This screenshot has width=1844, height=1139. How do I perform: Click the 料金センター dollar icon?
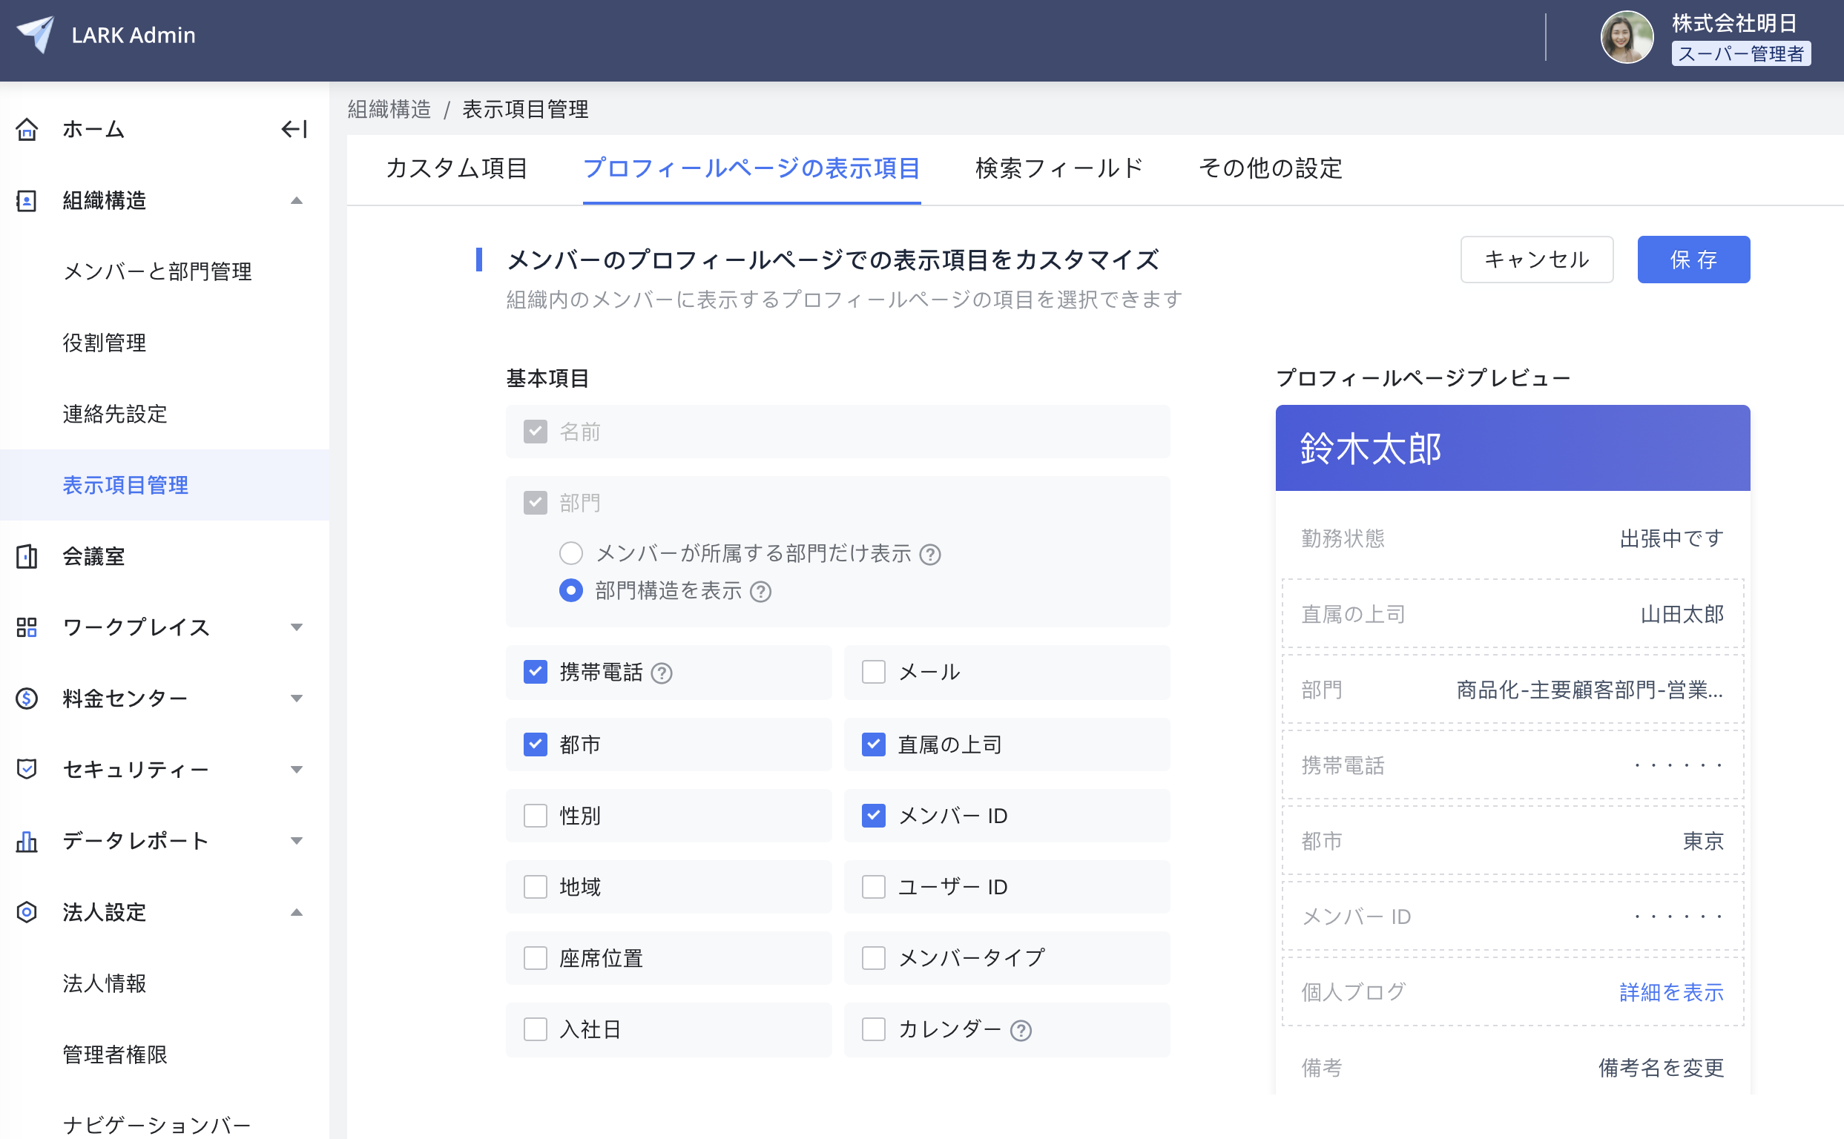point(27,698)
